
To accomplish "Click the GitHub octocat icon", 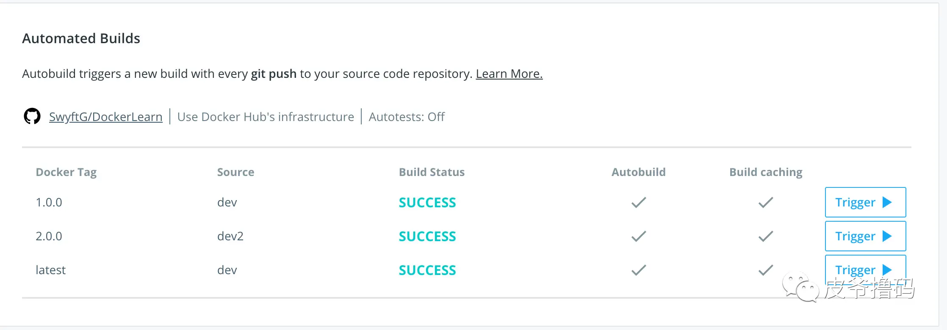I will (32, 116).
